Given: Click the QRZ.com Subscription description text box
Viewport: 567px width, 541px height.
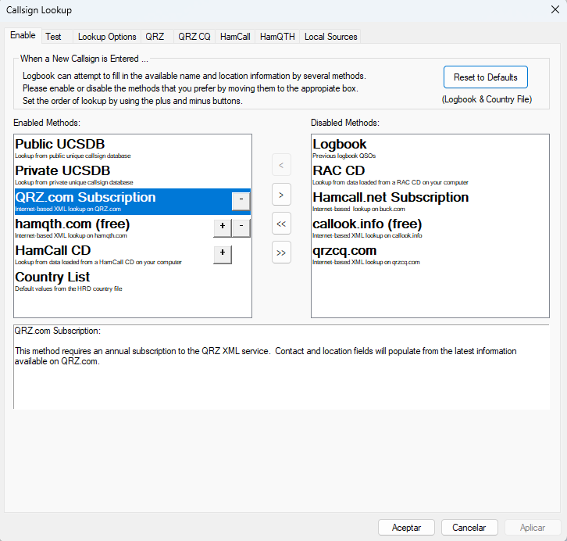Looking at the screenshot, I should (281, 367).
